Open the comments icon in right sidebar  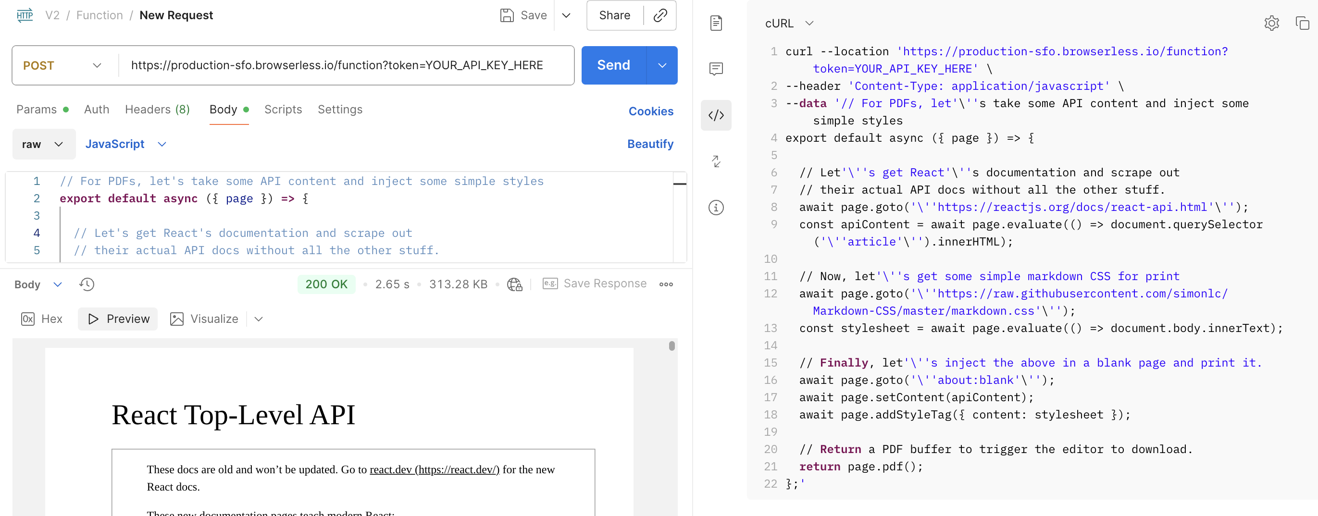point(716,69)
